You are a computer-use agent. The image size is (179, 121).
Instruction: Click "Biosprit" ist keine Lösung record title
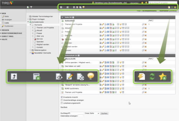(77, 85)
